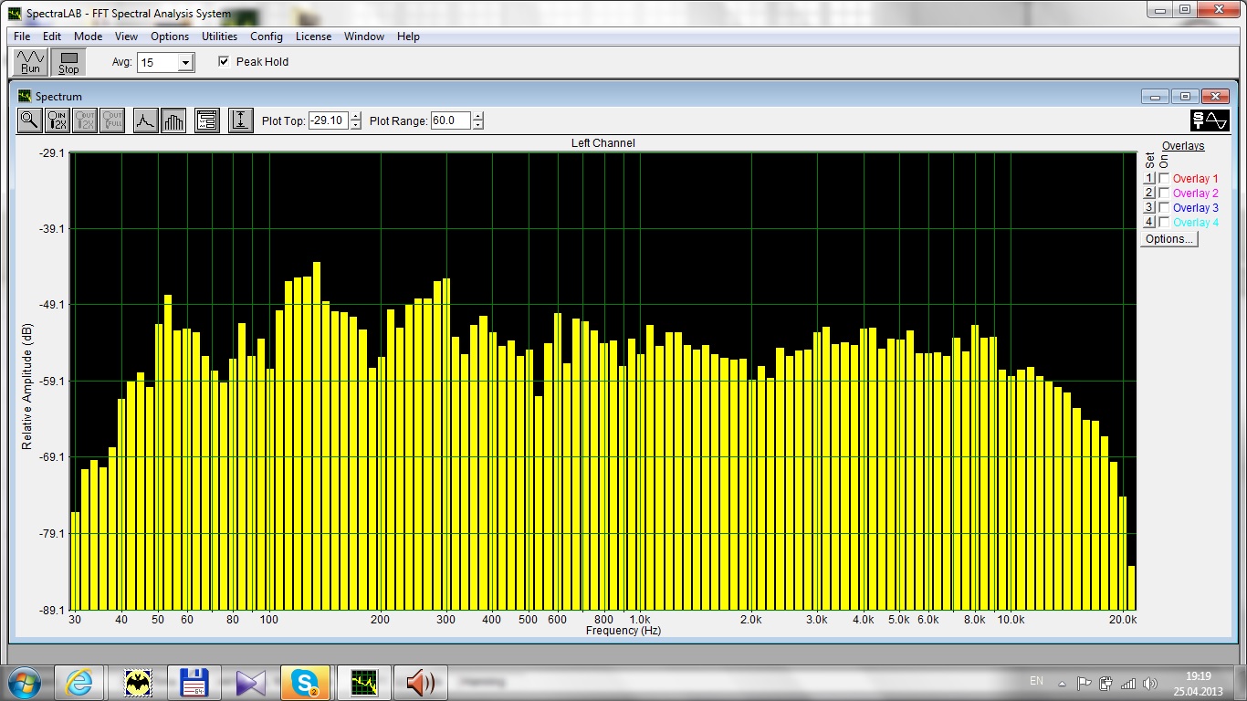Enable the Overlay 1 checkbox
The width and height of the screenshot is (1247, 701).
(1164, 179)
